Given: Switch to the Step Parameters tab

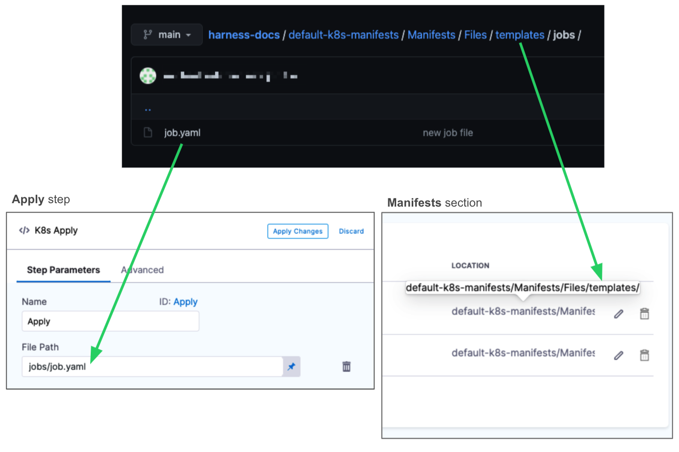Looking at the screenshot, I should 63,270.
